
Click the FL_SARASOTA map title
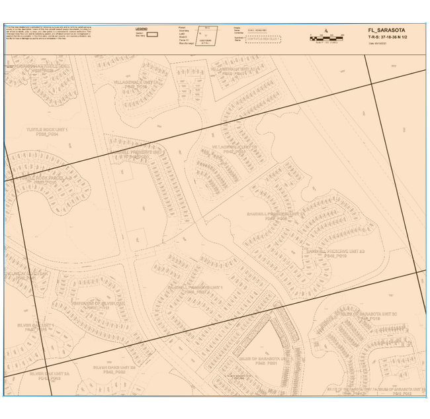[386, 30]
